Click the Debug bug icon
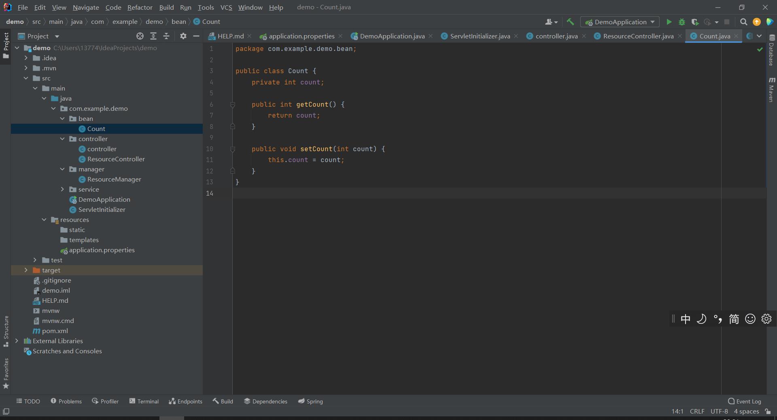Viewport: 777px width, 420px height. coord(682,22)
